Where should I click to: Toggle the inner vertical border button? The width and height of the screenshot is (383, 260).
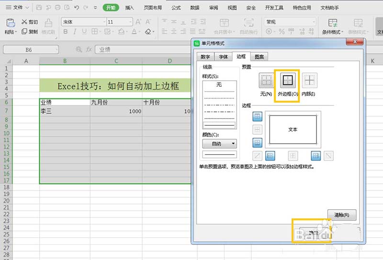click(293, 156)
